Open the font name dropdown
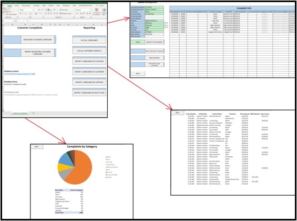This screenshot has width=297, height=221. coord(33,9)
